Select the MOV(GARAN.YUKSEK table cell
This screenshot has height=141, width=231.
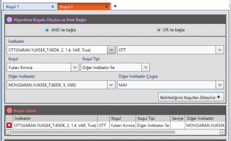205,125
